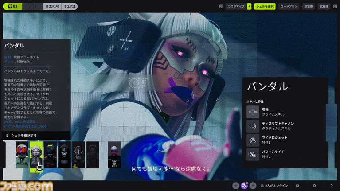Click the green 03 level badge
This screenshot has height=191, width=340.
click(12, 6)
